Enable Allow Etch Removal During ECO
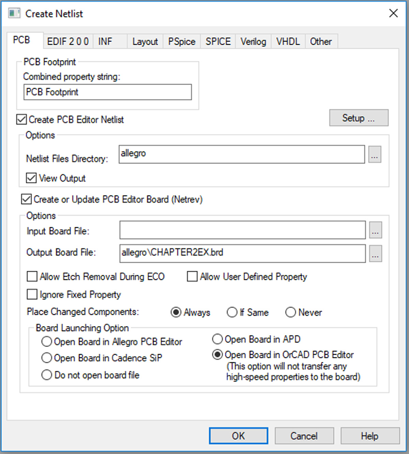Screen dimensions: 409x454 pyautogui.click(x=32, y=276)
